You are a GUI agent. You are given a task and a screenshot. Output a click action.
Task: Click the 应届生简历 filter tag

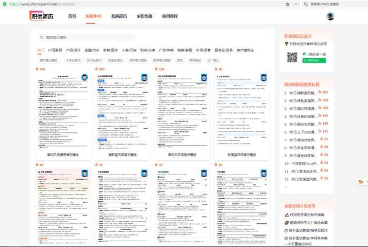115,60
